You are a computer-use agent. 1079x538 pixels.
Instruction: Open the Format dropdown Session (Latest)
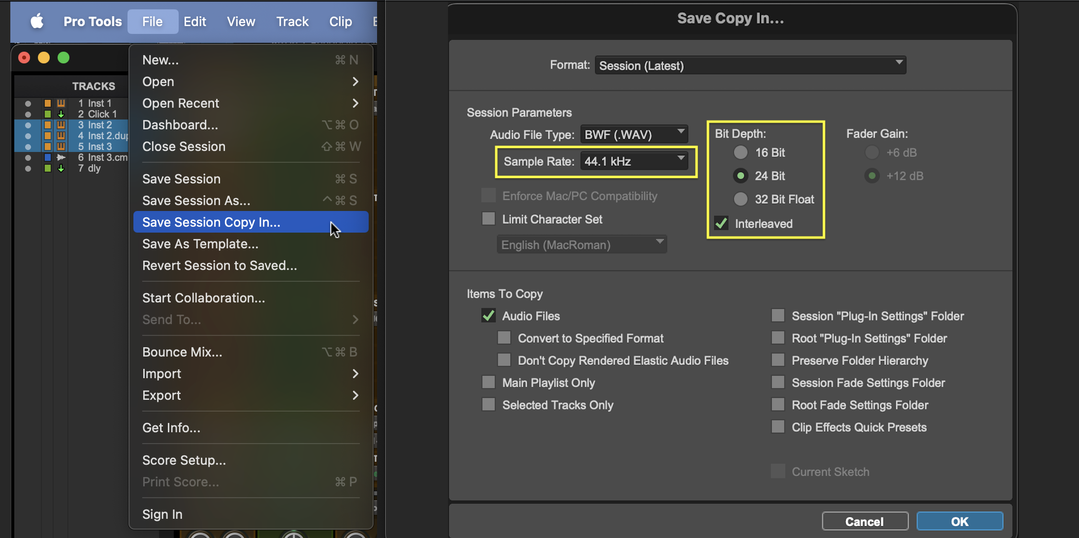coord(750,65)
